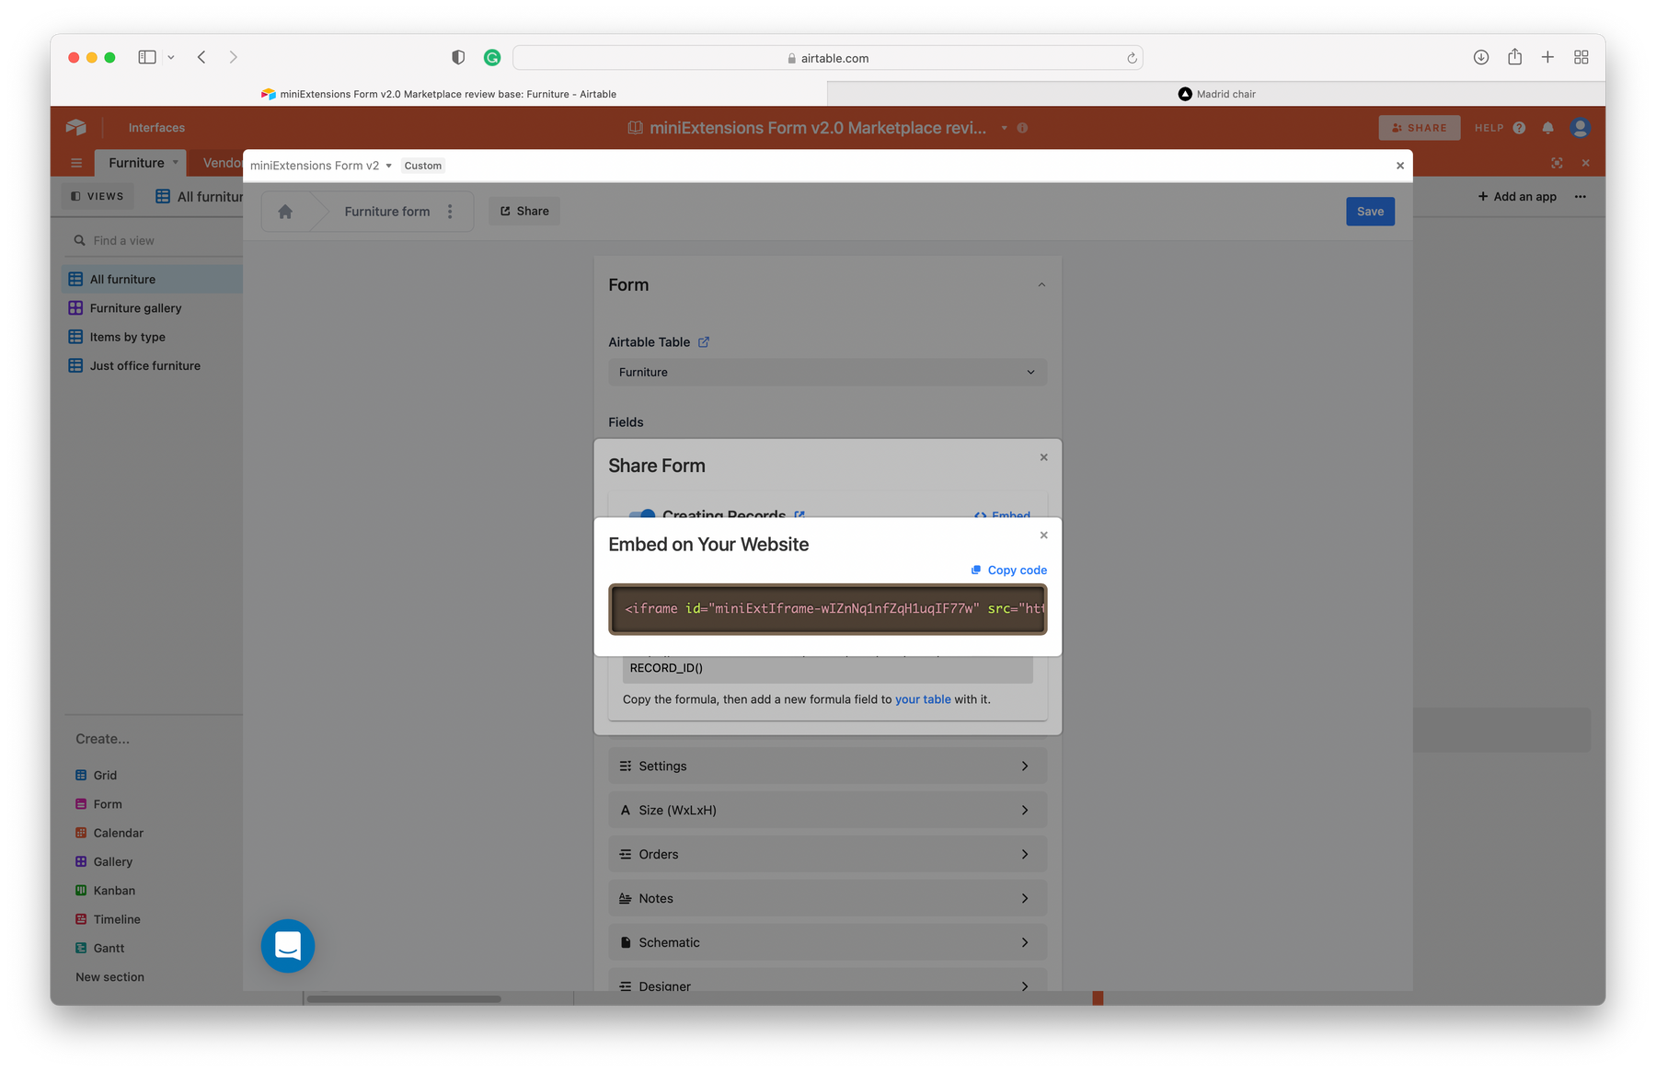The height and width of the screenshot is (1072, 1656).
Task: Expand the Settings field row
Action: click(827, 767)
